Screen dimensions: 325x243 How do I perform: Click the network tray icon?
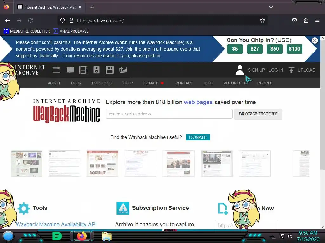(282, 236)
